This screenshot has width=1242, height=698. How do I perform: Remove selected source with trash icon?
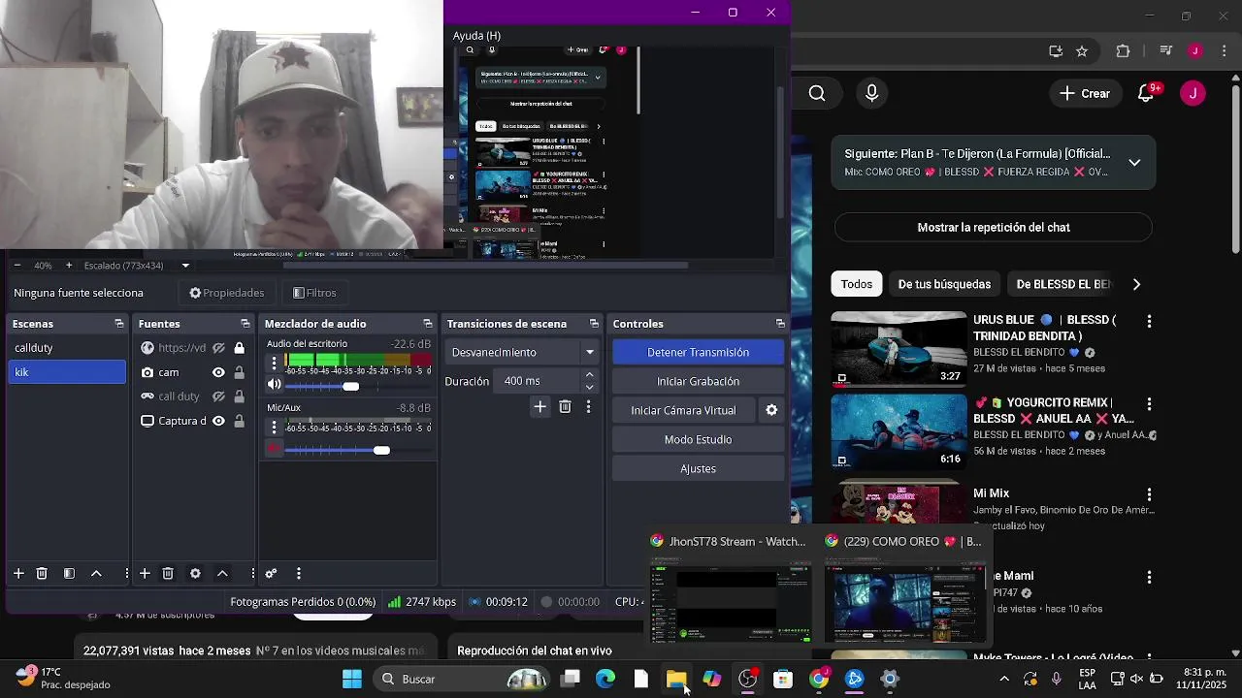pyautogui.click(x=168, y=574)
